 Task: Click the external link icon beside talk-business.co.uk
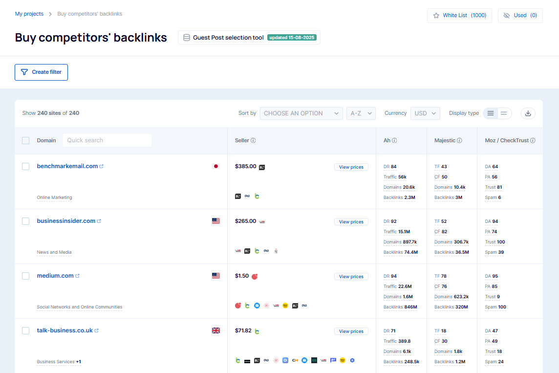96,330
